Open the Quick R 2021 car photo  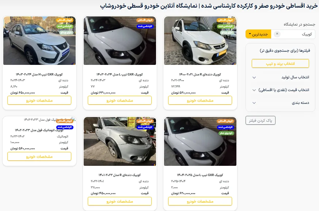pyautogui.click(x=200, y=40)
